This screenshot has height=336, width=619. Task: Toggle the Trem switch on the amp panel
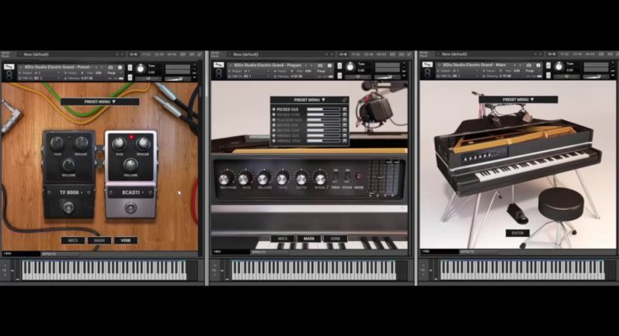tap(334, 177)
